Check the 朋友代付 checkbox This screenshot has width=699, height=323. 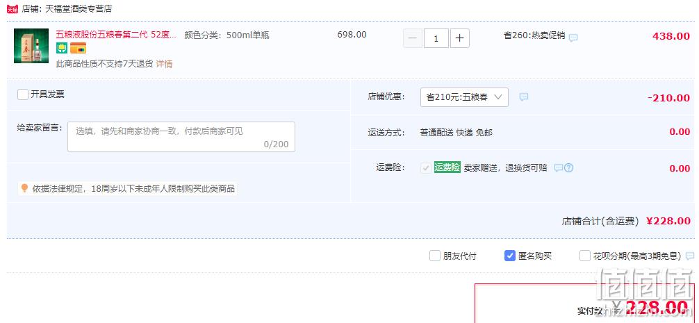pos(435,256)
